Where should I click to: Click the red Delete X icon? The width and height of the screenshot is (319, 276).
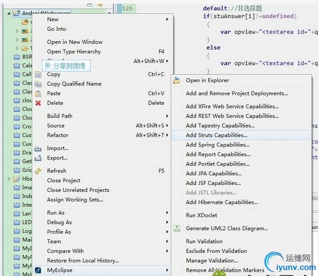(38, 103)
